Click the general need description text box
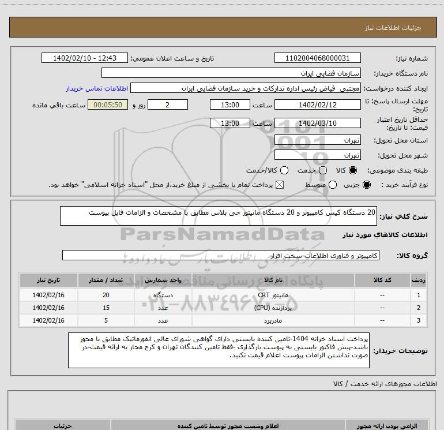 219,216
